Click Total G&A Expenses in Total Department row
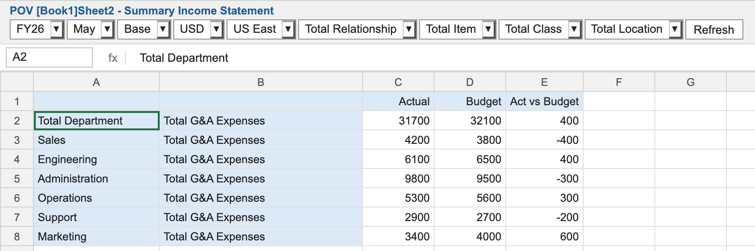 tap(261, 121)
